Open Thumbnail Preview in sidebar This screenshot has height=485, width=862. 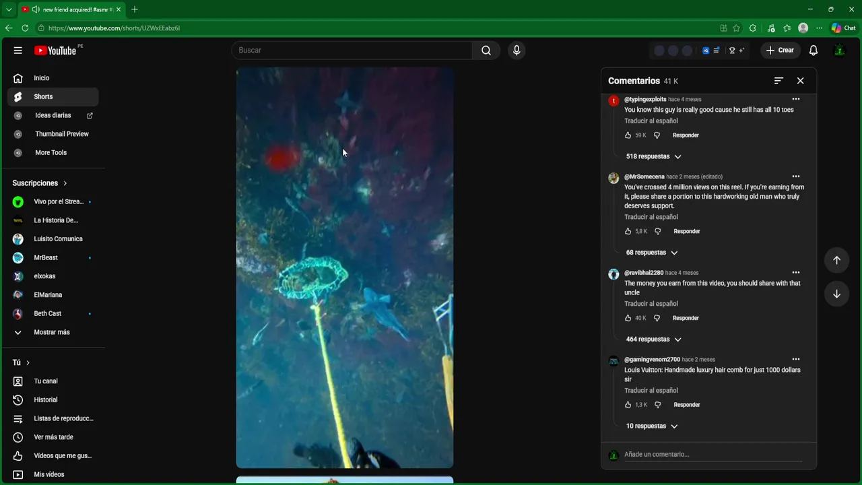click(53, 134)
